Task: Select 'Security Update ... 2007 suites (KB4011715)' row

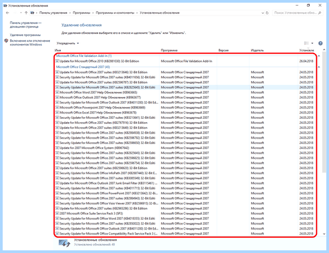Action: [x=184, y=188]
